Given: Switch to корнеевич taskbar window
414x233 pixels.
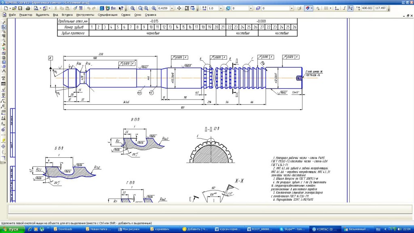Looking at the screenshot, I should pos(164,229).
